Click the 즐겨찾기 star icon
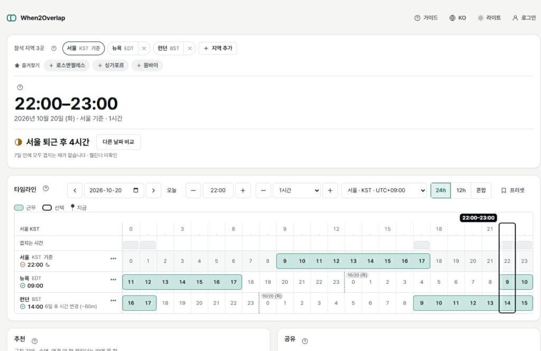Screen dimensions: 541x351 point(17,65)
